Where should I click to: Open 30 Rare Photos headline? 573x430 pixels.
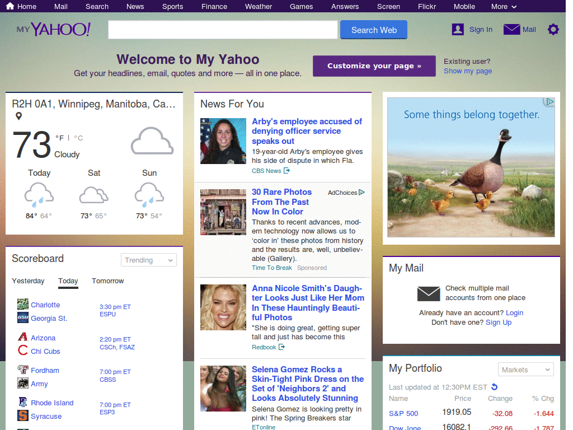282,202
